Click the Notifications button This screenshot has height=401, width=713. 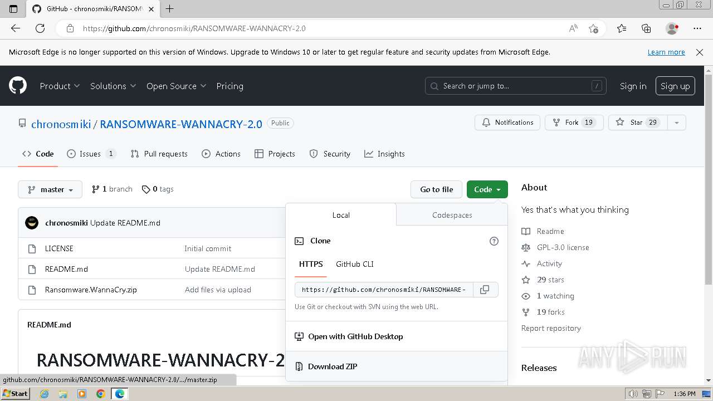click(x=507, y=123)
